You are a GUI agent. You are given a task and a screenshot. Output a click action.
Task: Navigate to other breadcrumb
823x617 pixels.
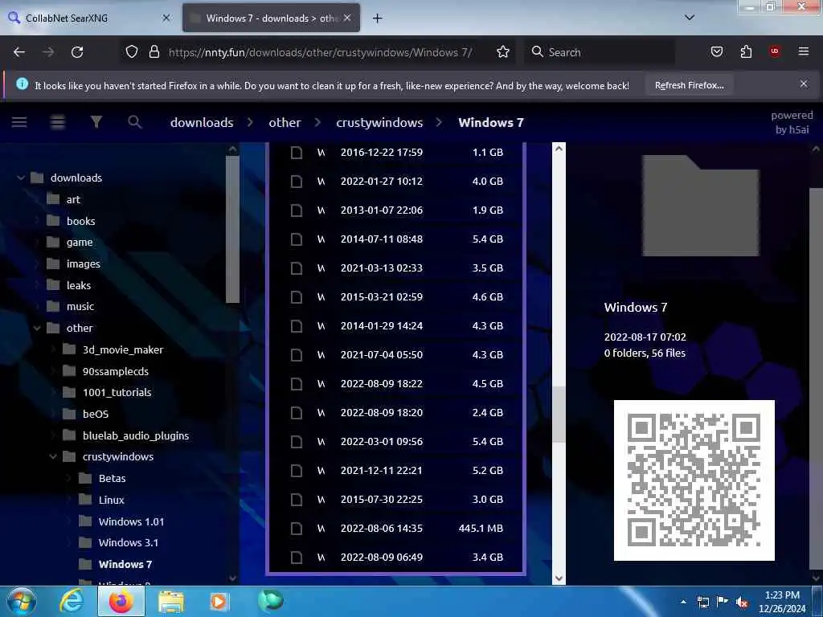(x=285, y=122)
